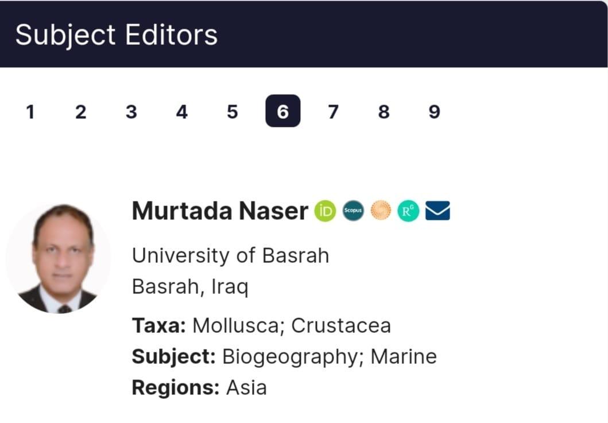Screen dimensions: 608x423
Task: Select page 4 in pagination
Action: tap(181, 111)
